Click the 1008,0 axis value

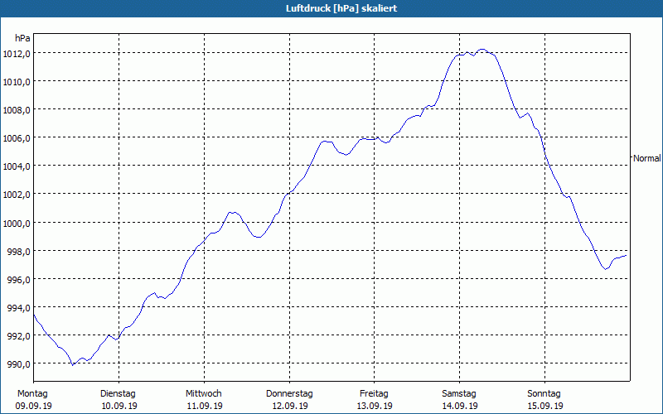click(17, 110)
